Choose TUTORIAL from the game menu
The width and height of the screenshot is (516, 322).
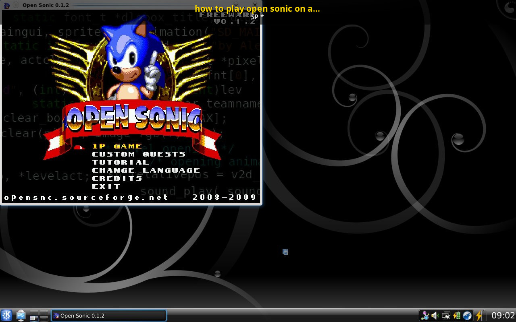pyautogui.click(x=121, y=162)
